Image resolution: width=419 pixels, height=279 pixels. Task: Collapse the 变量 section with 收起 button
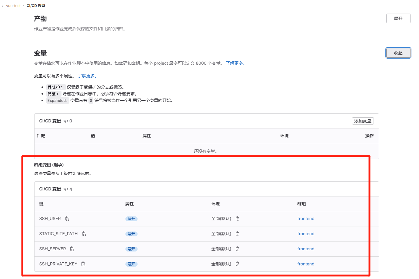(x=398, y=53)
